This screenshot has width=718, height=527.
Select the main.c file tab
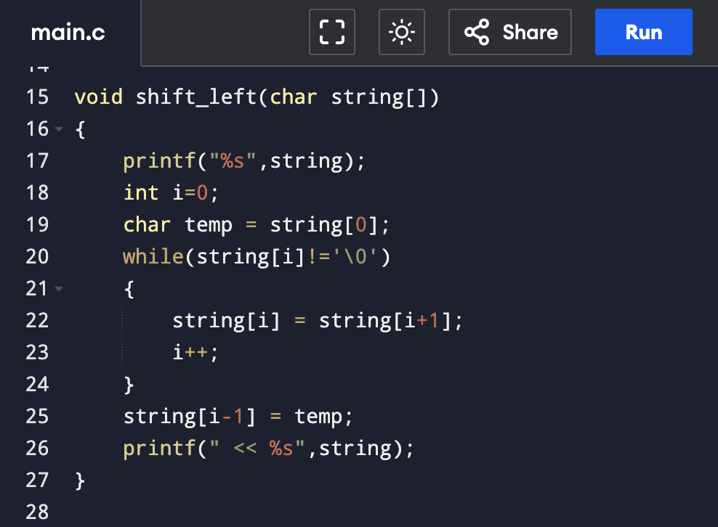tap(68, 33)
